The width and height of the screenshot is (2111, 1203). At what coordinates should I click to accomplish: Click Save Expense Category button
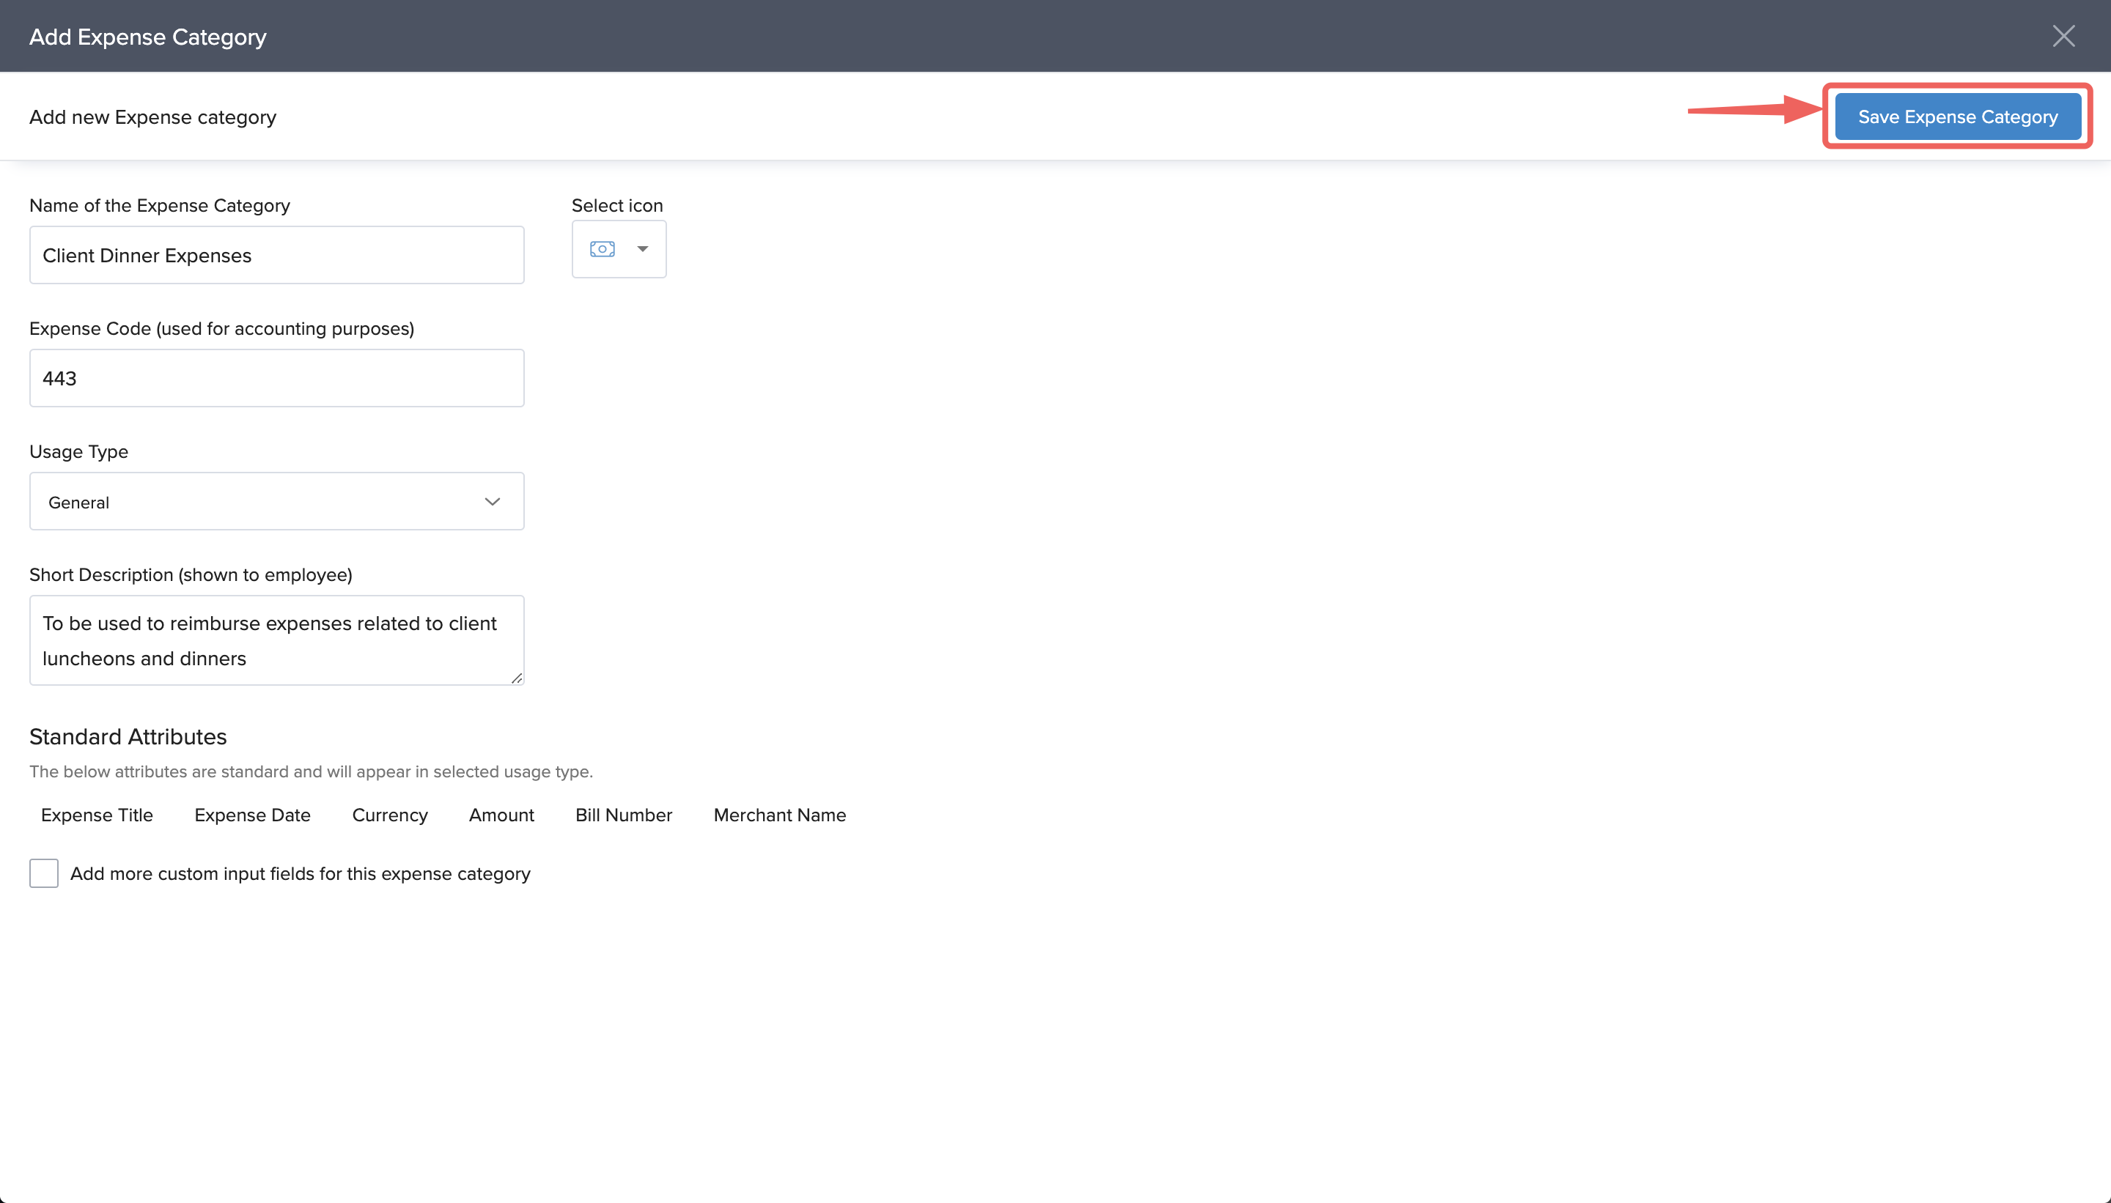click(1957, 116)
